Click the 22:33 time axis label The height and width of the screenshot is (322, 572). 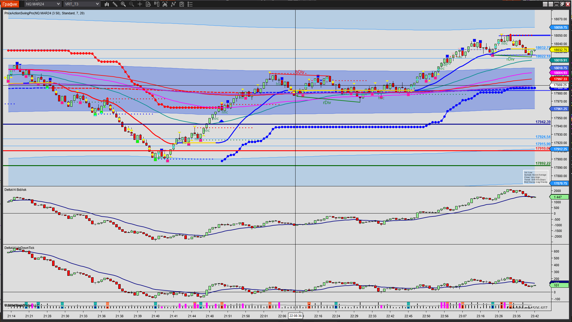pos(372,316)
